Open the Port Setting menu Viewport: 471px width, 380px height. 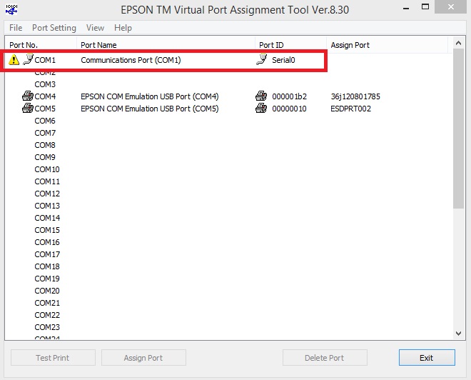pos(54,28)
